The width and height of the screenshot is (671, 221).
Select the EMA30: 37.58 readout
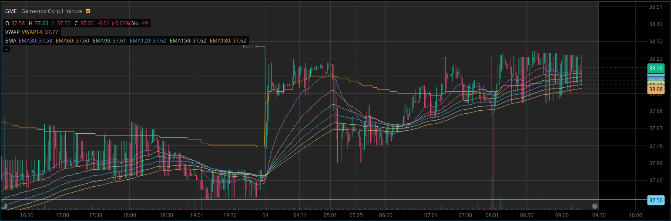tap(35, 40)
